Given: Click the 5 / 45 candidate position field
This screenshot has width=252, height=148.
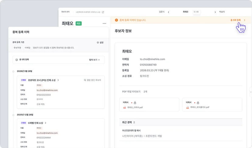Looking at the screenshot, I should point(197,12).
